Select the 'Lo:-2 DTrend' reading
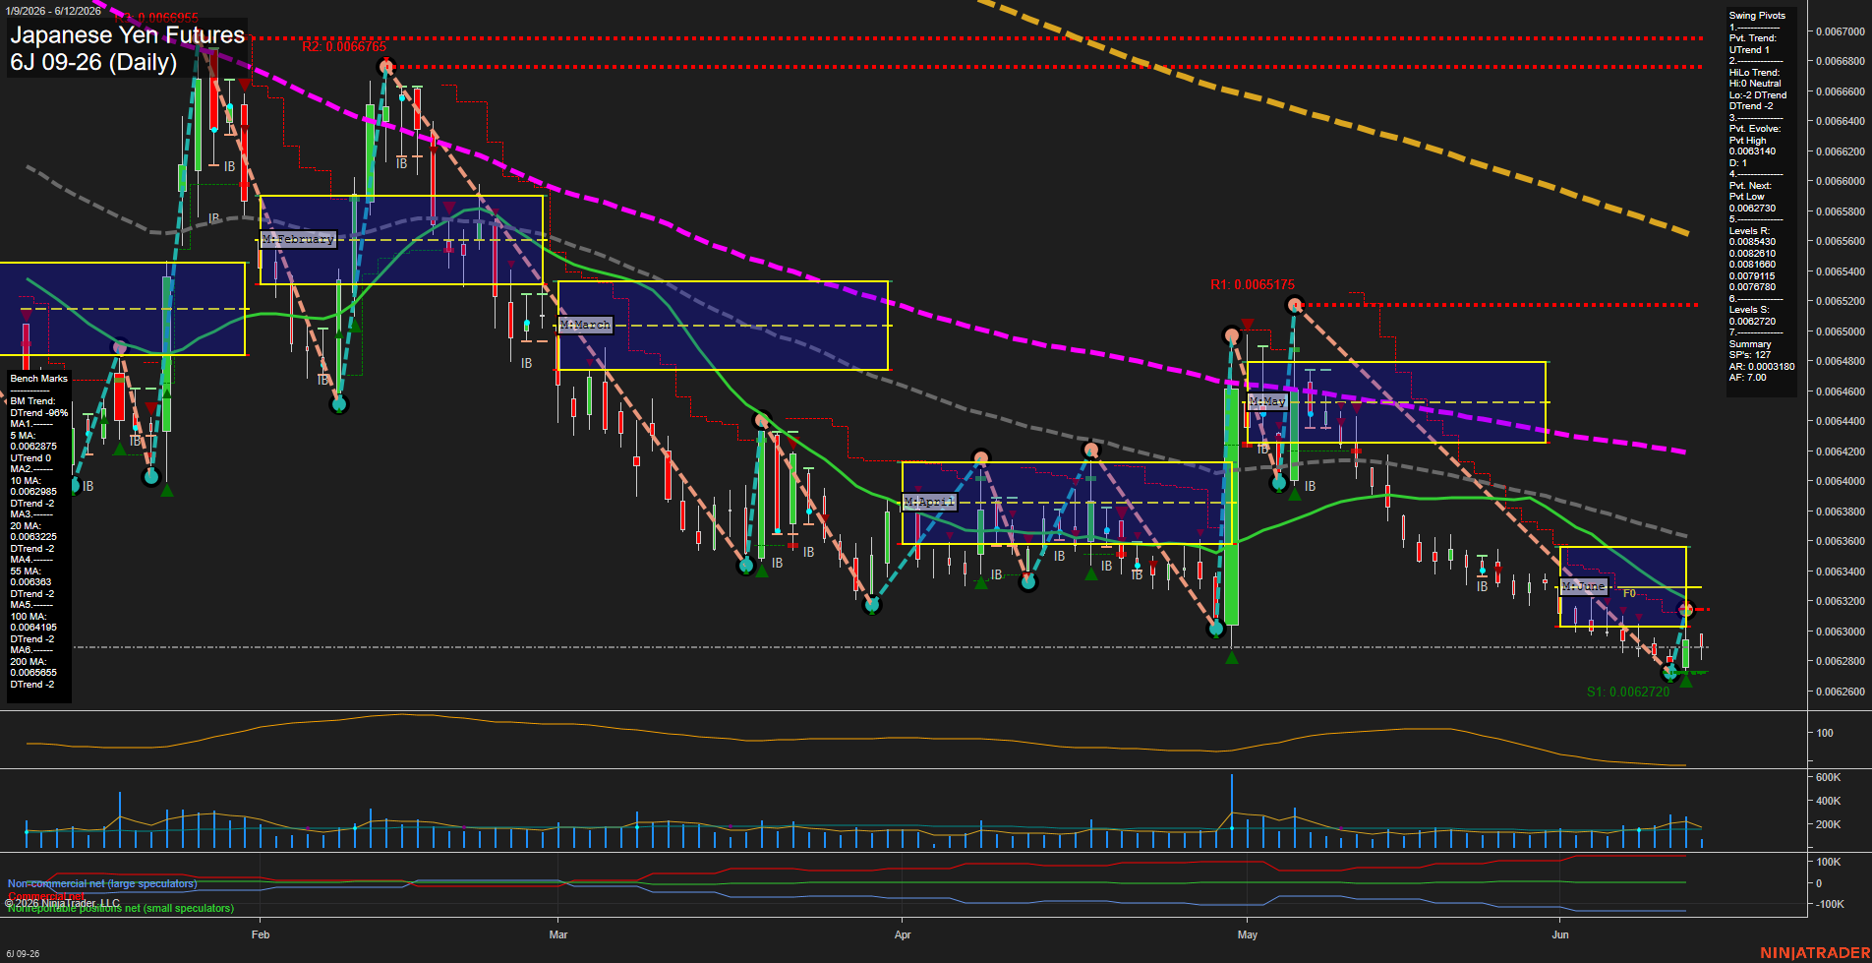The width and height of the screenshot is (1872, 963). click(x=1758, y=95)
